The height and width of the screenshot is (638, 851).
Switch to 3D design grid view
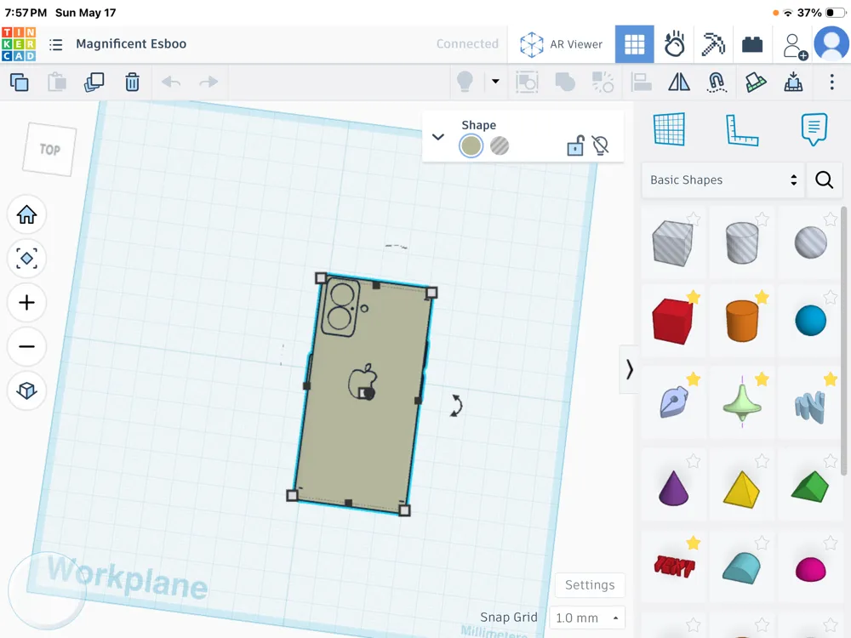click(634, 44)
